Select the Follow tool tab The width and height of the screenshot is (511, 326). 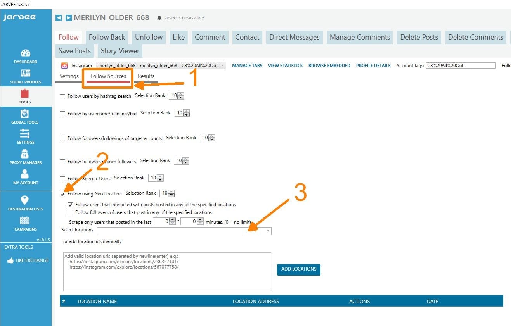(x=69, y=37)
